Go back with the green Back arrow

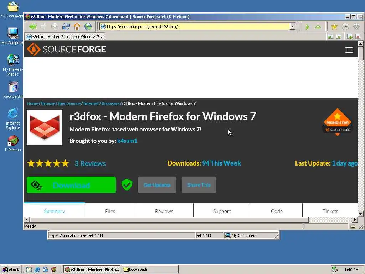pos(33,26)
